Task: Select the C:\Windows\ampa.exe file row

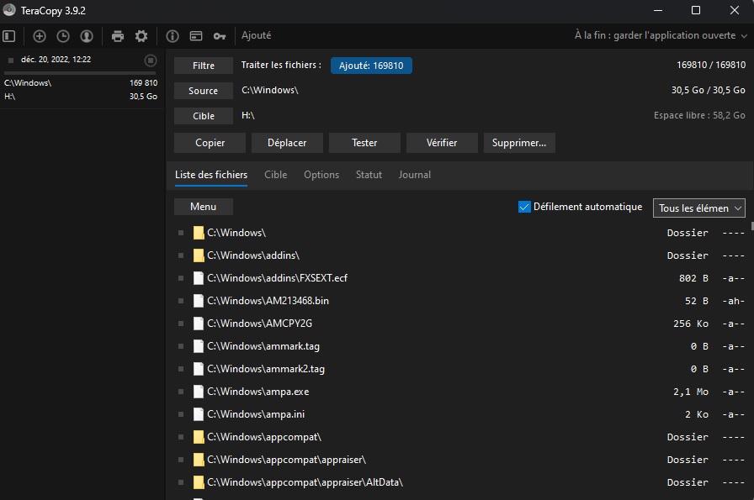Action: click(252, 392)
